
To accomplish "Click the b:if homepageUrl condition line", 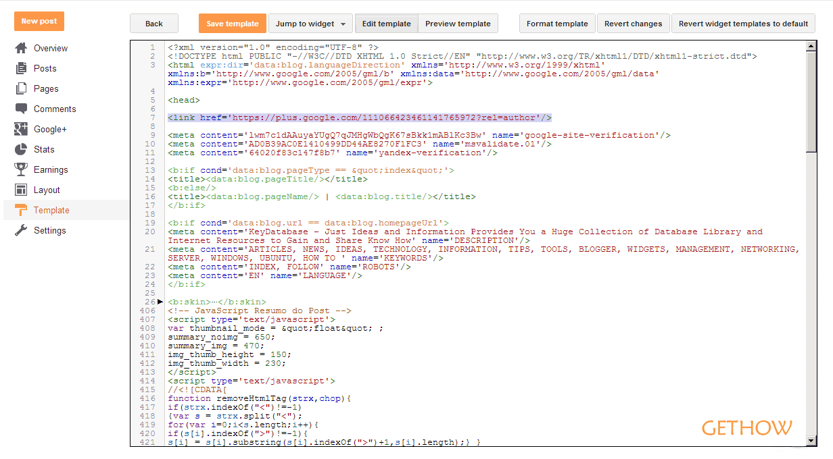I will click(308, 223).
